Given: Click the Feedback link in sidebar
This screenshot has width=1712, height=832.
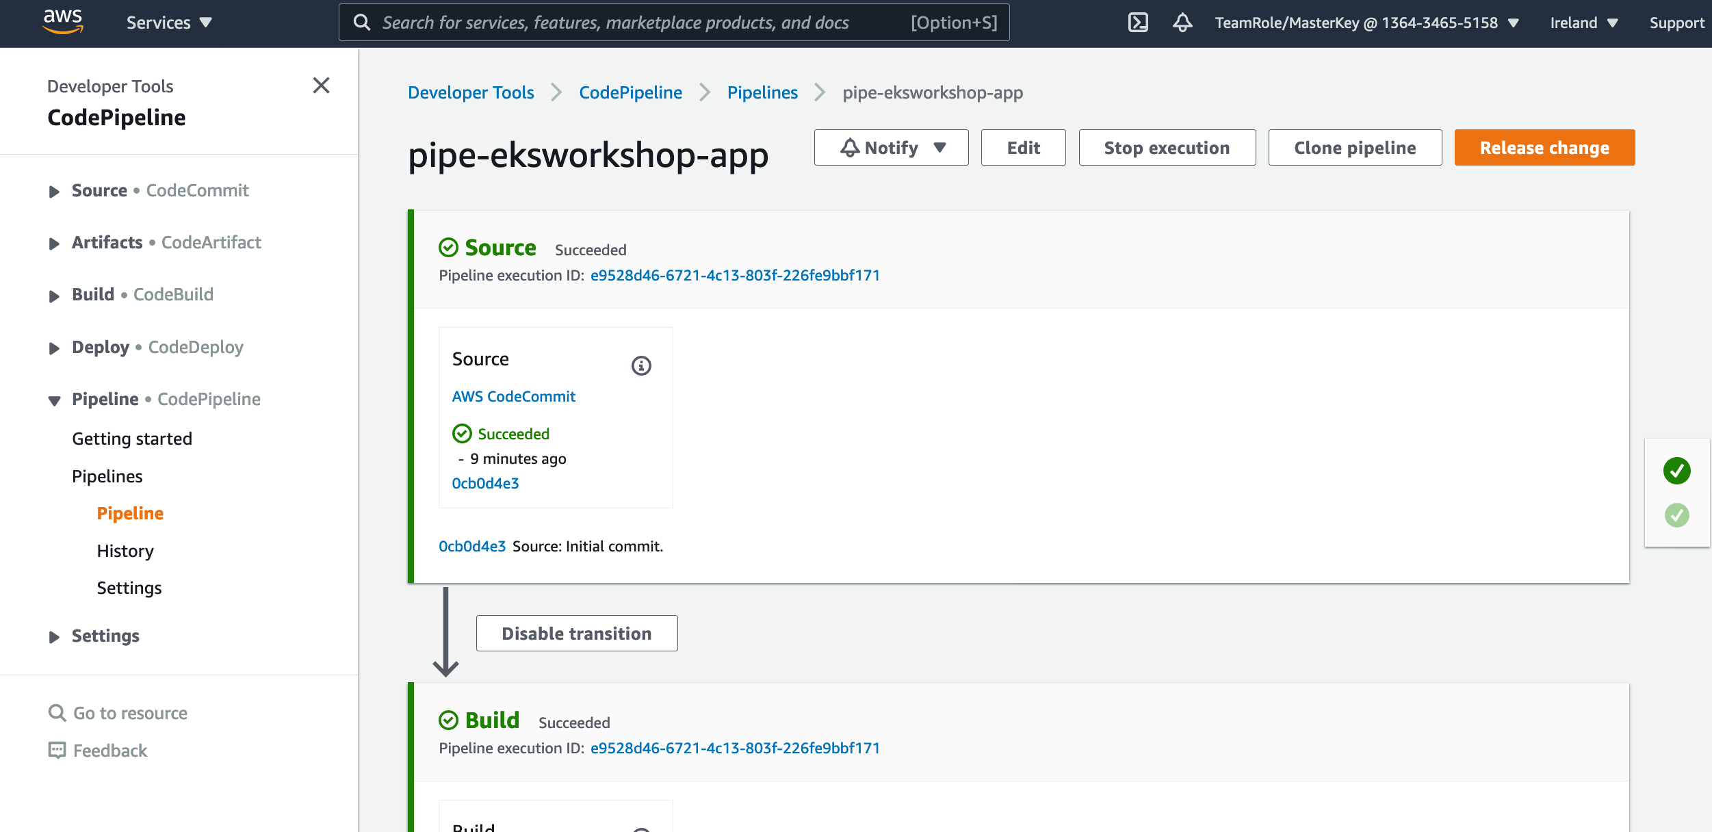Looking at the screenshot, I should pyautogui.click(x=110, y=751).
